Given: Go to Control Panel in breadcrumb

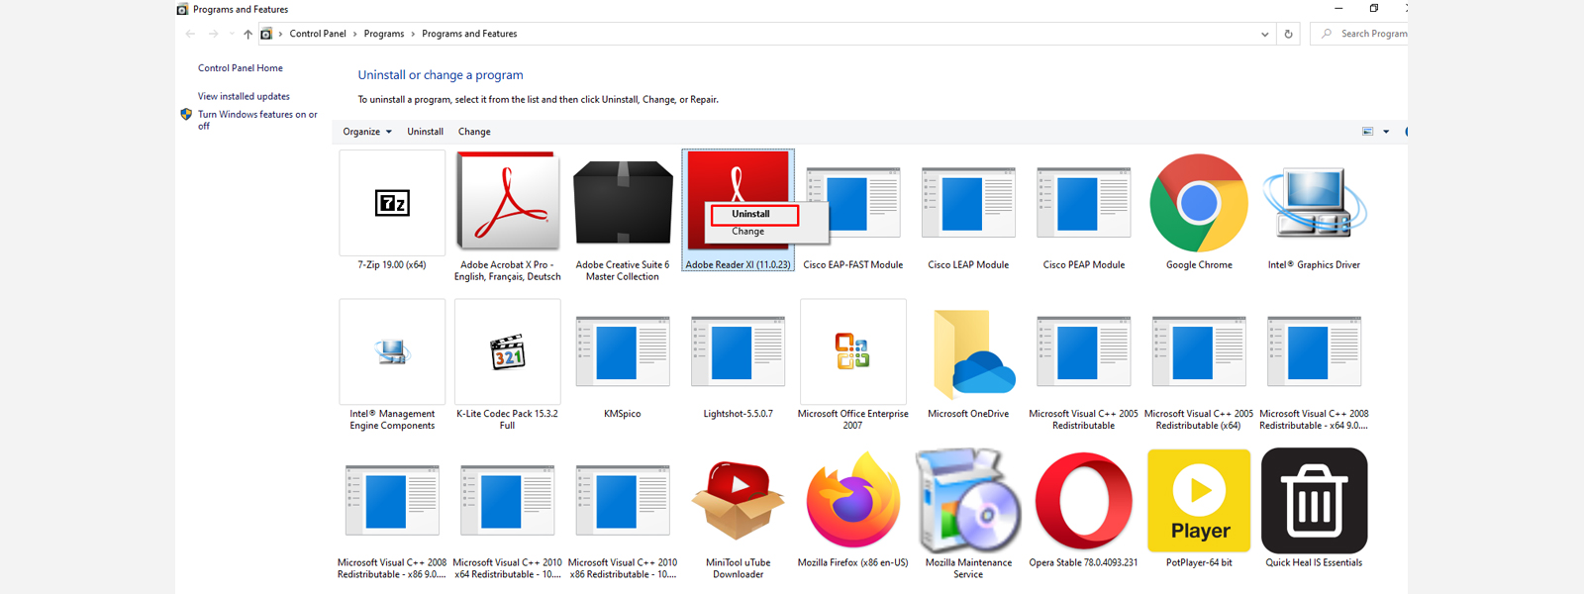Looking at the screenshot, I should click(318, 34).
